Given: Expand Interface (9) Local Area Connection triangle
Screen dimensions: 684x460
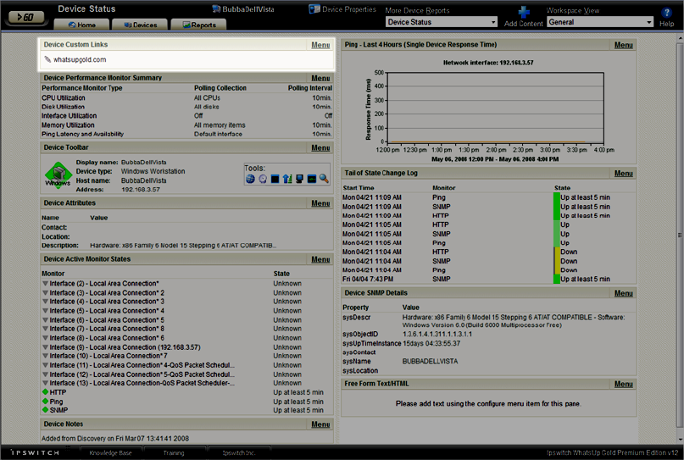Looking at the screenshot, I should click(45, 346).
